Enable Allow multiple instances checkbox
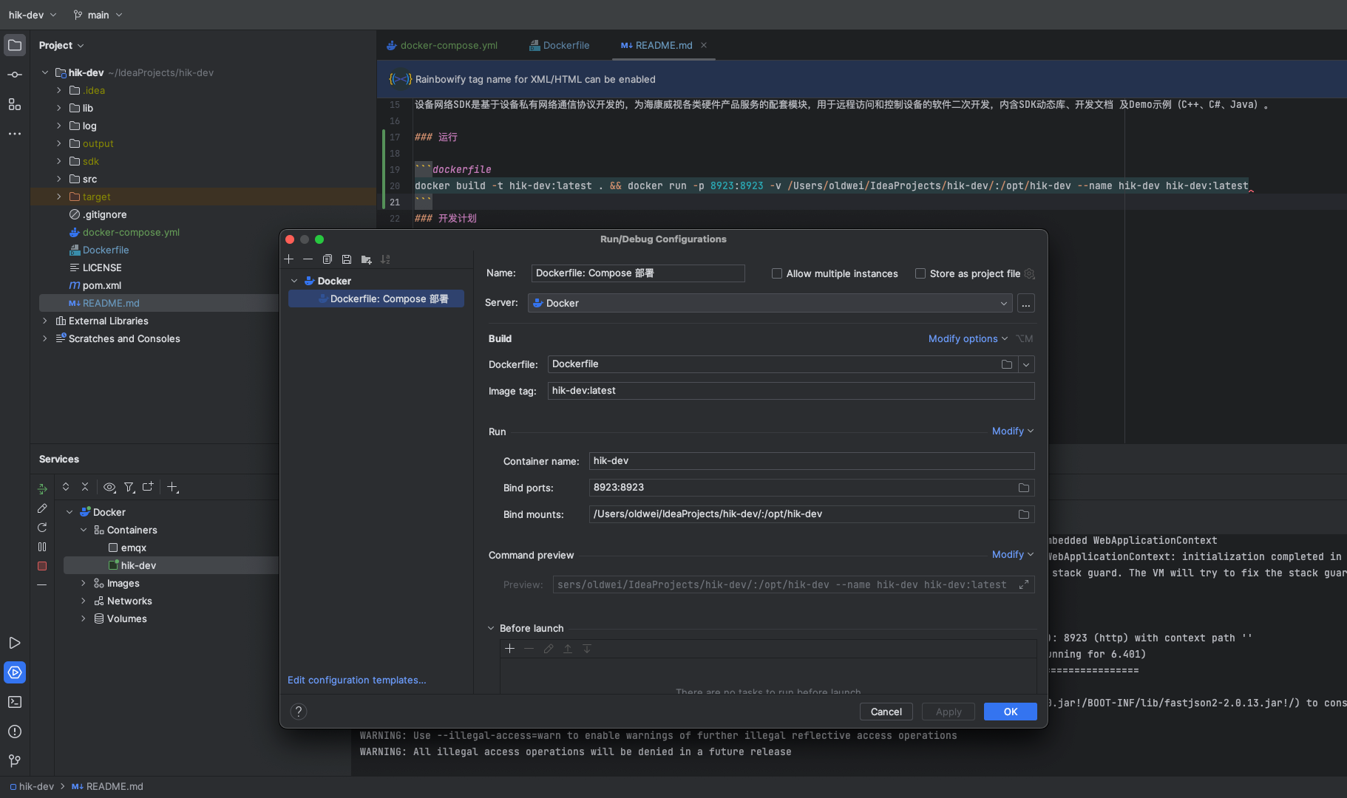 coord(777,273)
